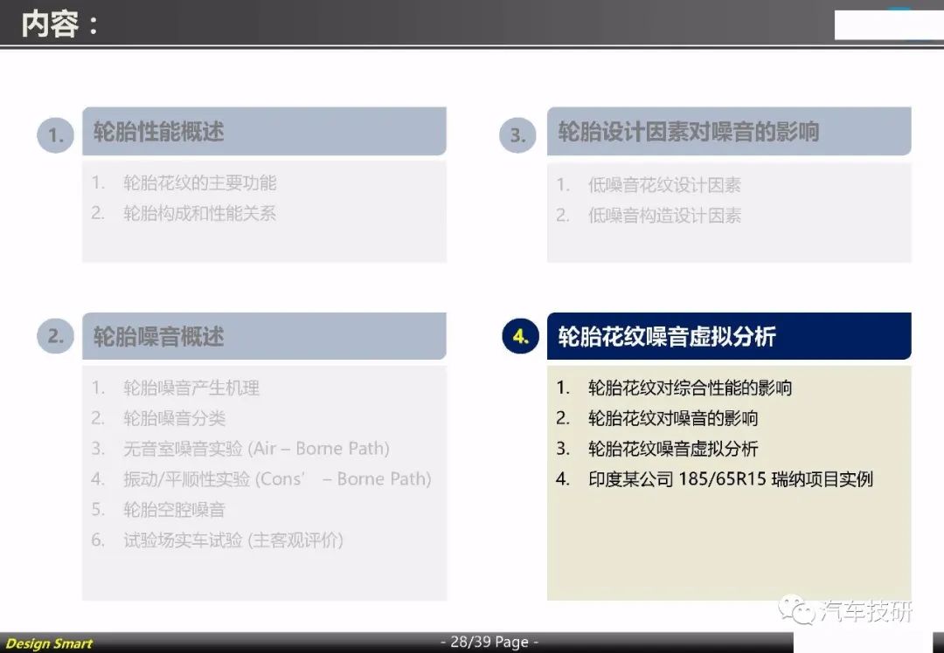Image resolution: width=944 pixels, height=653 pixels.
Task: Select item 无音室噪音实验 (Air – Borne Path)
Action: coord(256,449)
